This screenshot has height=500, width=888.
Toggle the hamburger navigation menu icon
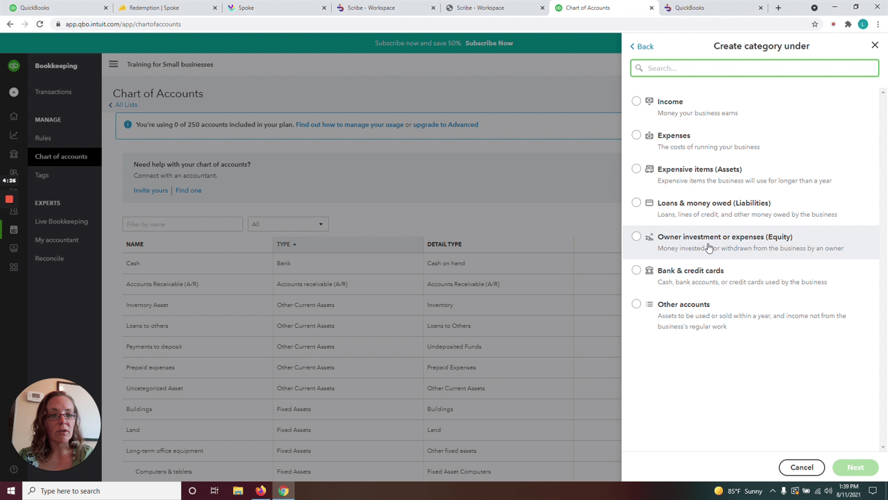click(x=113, y=64)
